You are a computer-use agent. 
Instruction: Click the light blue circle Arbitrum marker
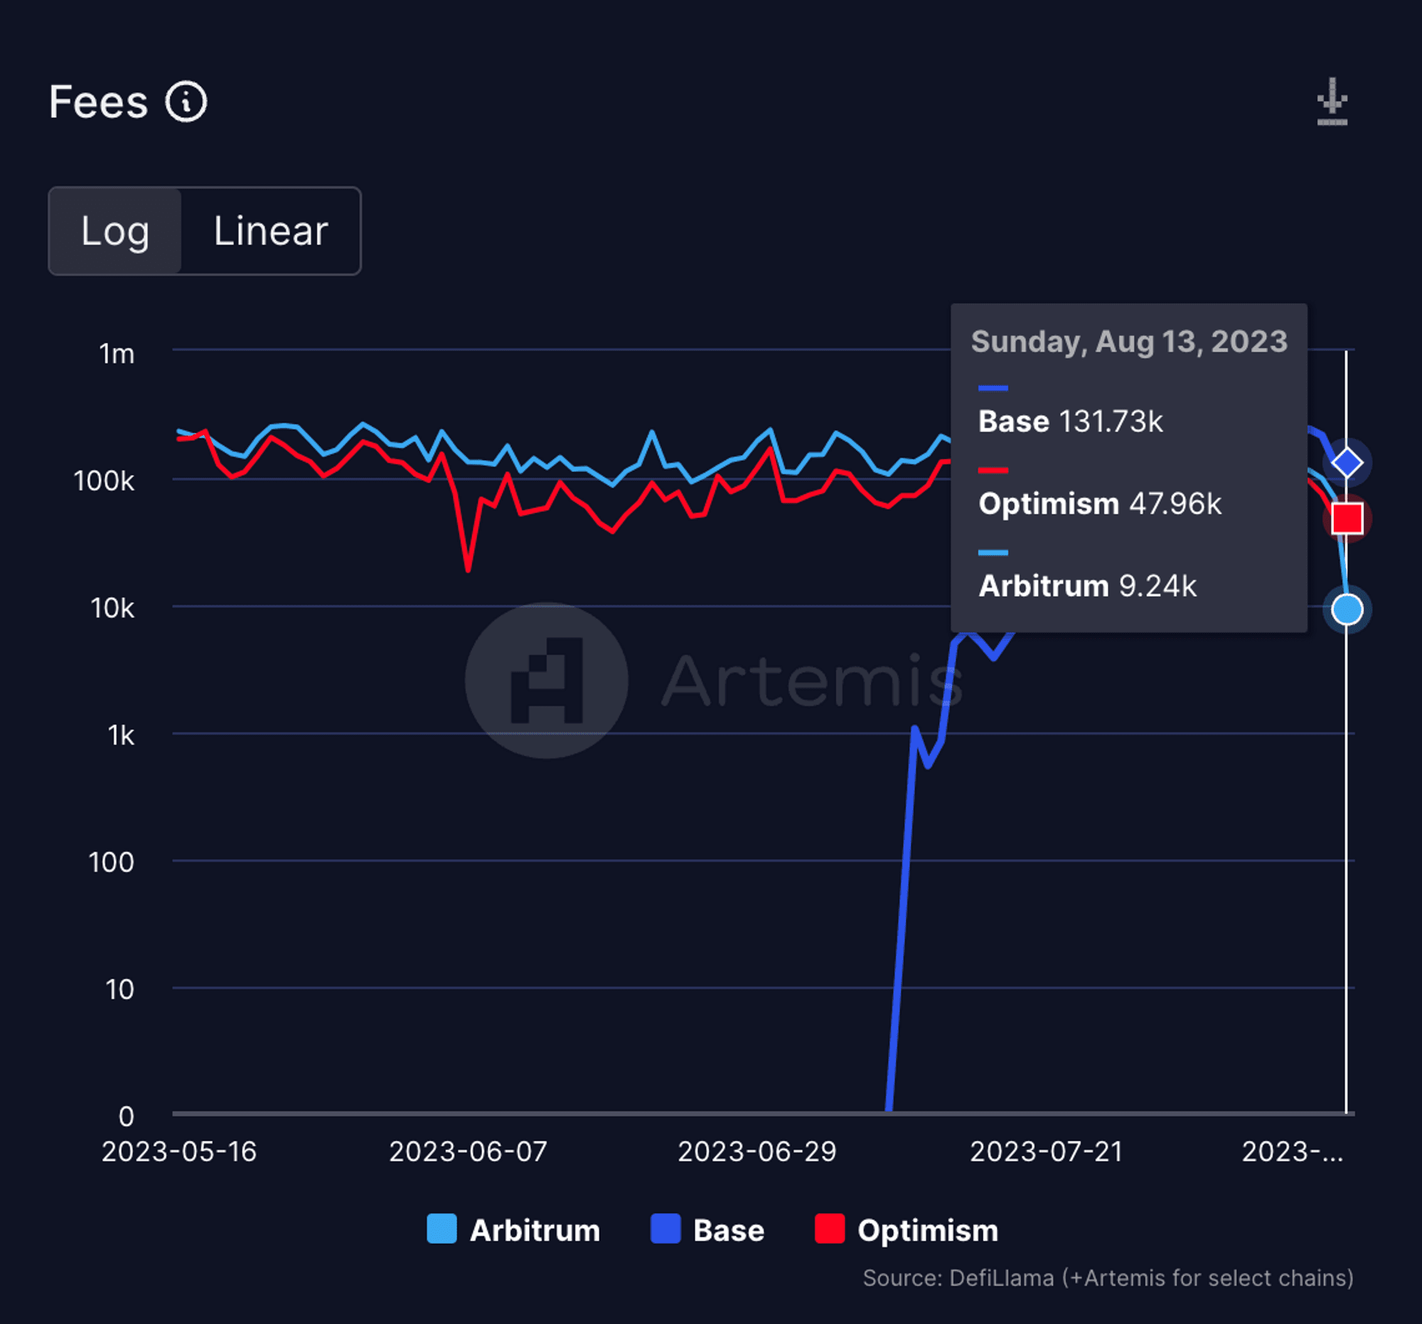coord(1347,610)
